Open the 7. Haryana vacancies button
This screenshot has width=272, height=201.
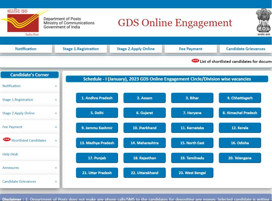192,113
